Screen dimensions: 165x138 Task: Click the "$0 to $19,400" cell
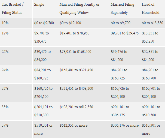point(70,23)
